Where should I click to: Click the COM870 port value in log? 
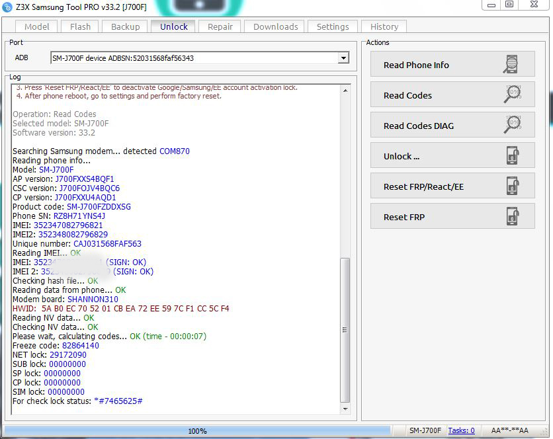pos(175,151)
